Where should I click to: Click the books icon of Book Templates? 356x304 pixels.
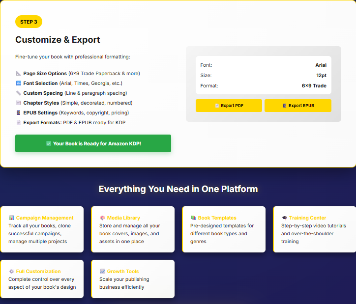coord(193,218)
